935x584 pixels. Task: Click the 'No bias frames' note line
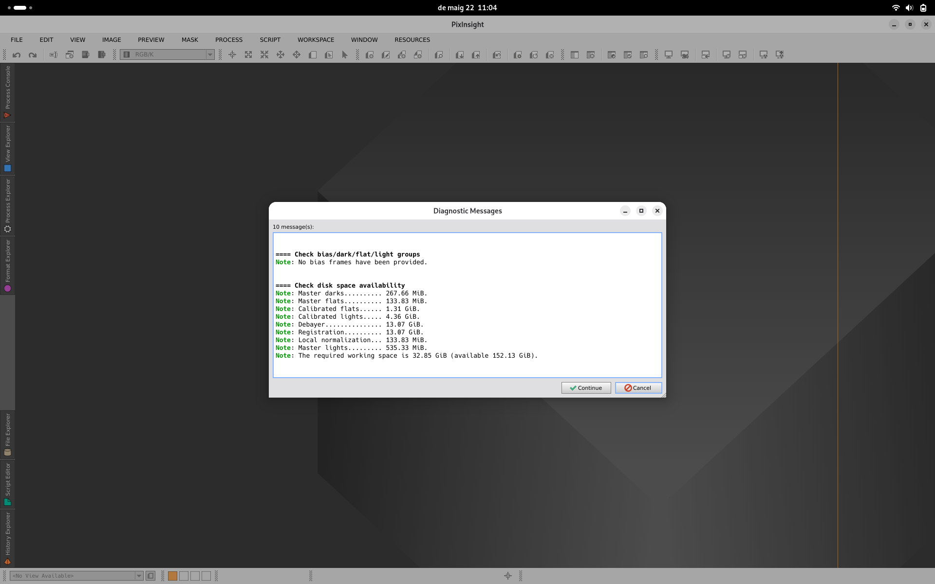(x=351, y=262)
